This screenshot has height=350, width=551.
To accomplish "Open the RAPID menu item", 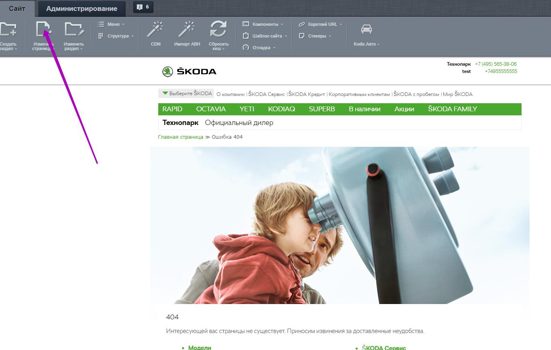I will [x=172, y=109].
